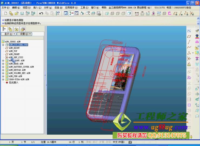Open the 插入 menu

pyautogui.click(x=37, y=8)
